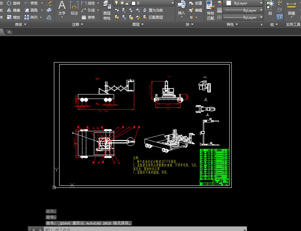This screenshot has height=231, width=301.
Task: Select the Match Properties (特性匹配) tool
Action: [211, 10]
